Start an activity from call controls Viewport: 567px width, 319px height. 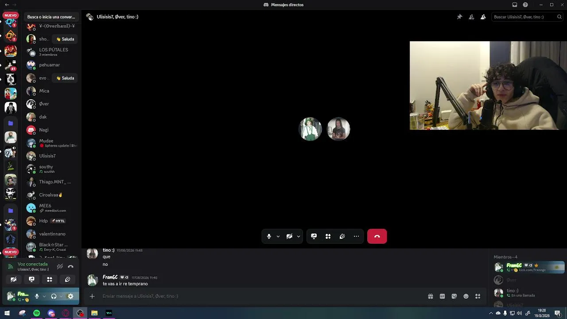click(328, 237)
